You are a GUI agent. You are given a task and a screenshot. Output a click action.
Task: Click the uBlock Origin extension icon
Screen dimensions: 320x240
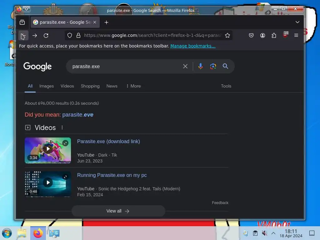click(285, 35)
